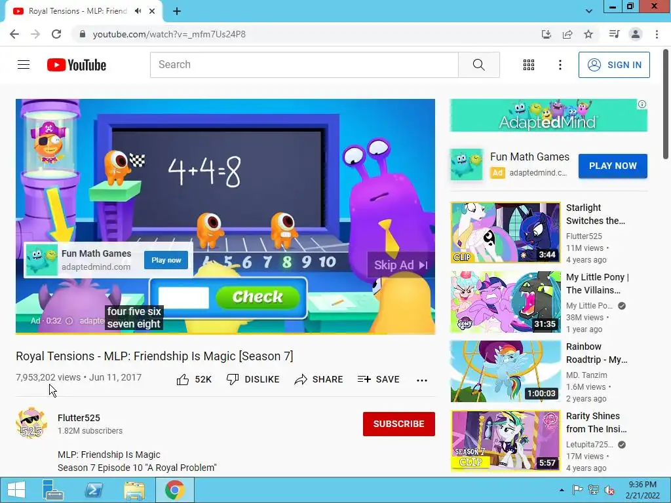Image resolution: width=671 pixels, height=503 pixels.
Task: Go forward in browser history
Action: click(35, 34)
